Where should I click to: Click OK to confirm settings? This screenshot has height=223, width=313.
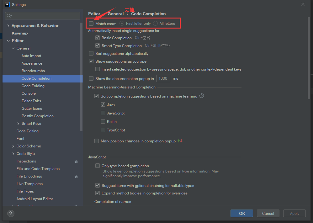click(x=242, y=213)
